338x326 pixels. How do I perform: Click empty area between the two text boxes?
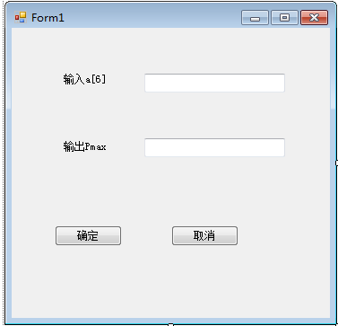click(214, 115)
